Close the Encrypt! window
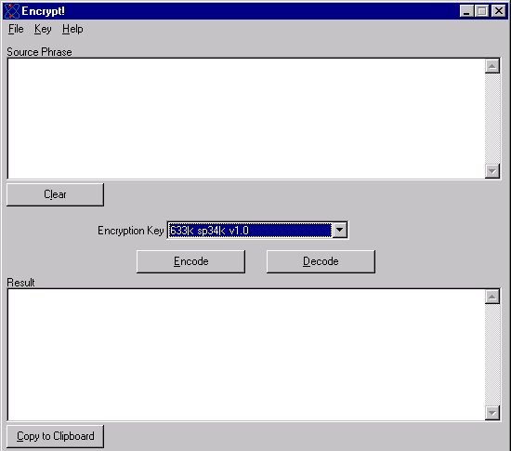 pyautogui.click(x=499, y=11)
